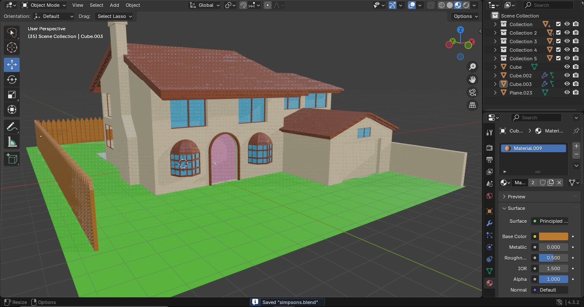Toggle the Show Gizmo button
This screenshot has height=307, width=584.
(392, 5)
